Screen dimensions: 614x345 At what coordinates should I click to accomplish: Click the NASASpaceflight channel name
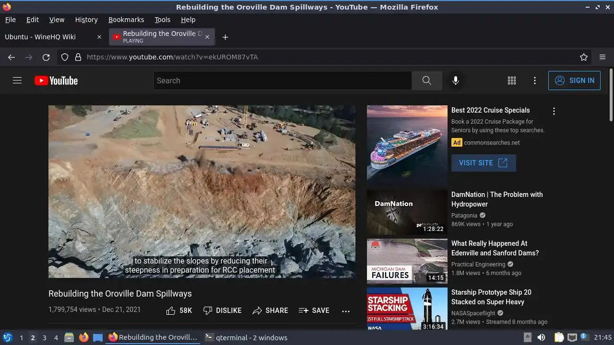click(x=474, y=313)
